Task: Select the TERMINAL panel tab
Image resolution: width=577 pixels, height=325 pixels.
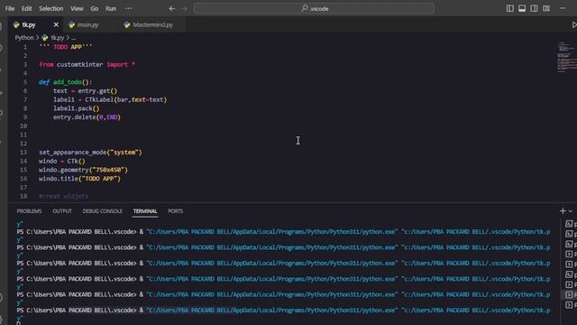Action: 145,211
